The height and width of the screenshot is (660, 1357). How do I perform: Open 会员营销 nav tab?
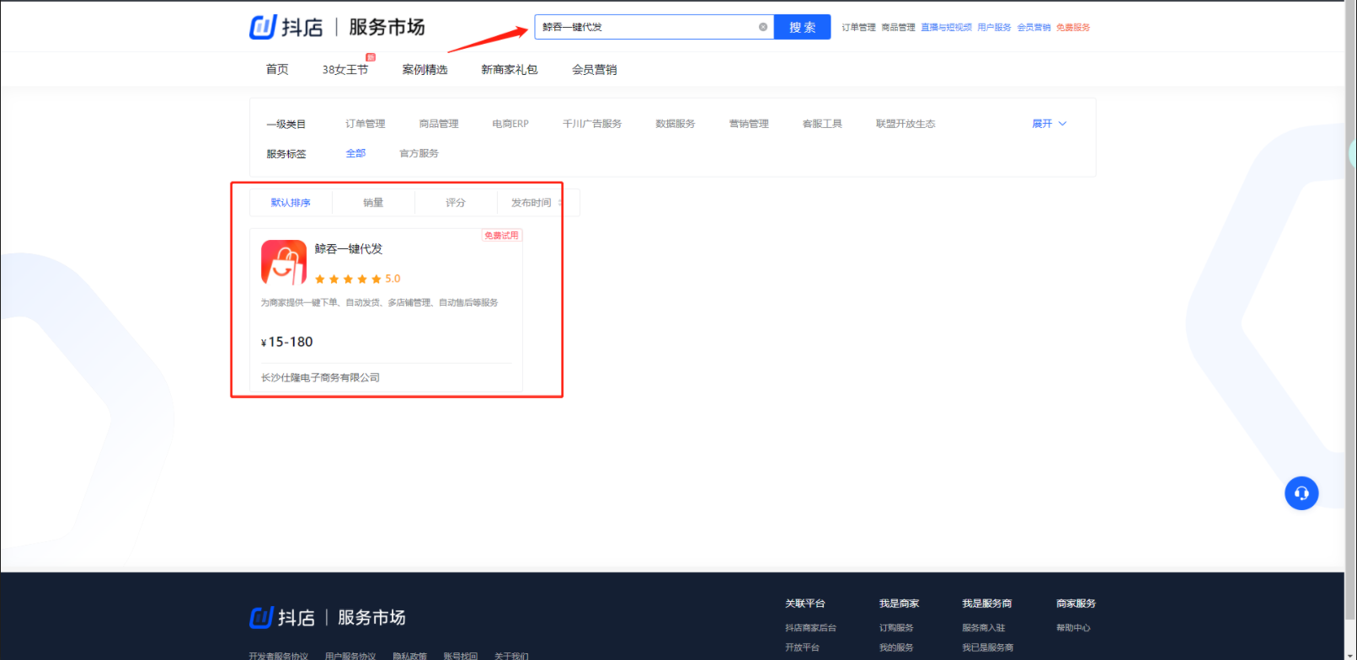pos(595,69)
